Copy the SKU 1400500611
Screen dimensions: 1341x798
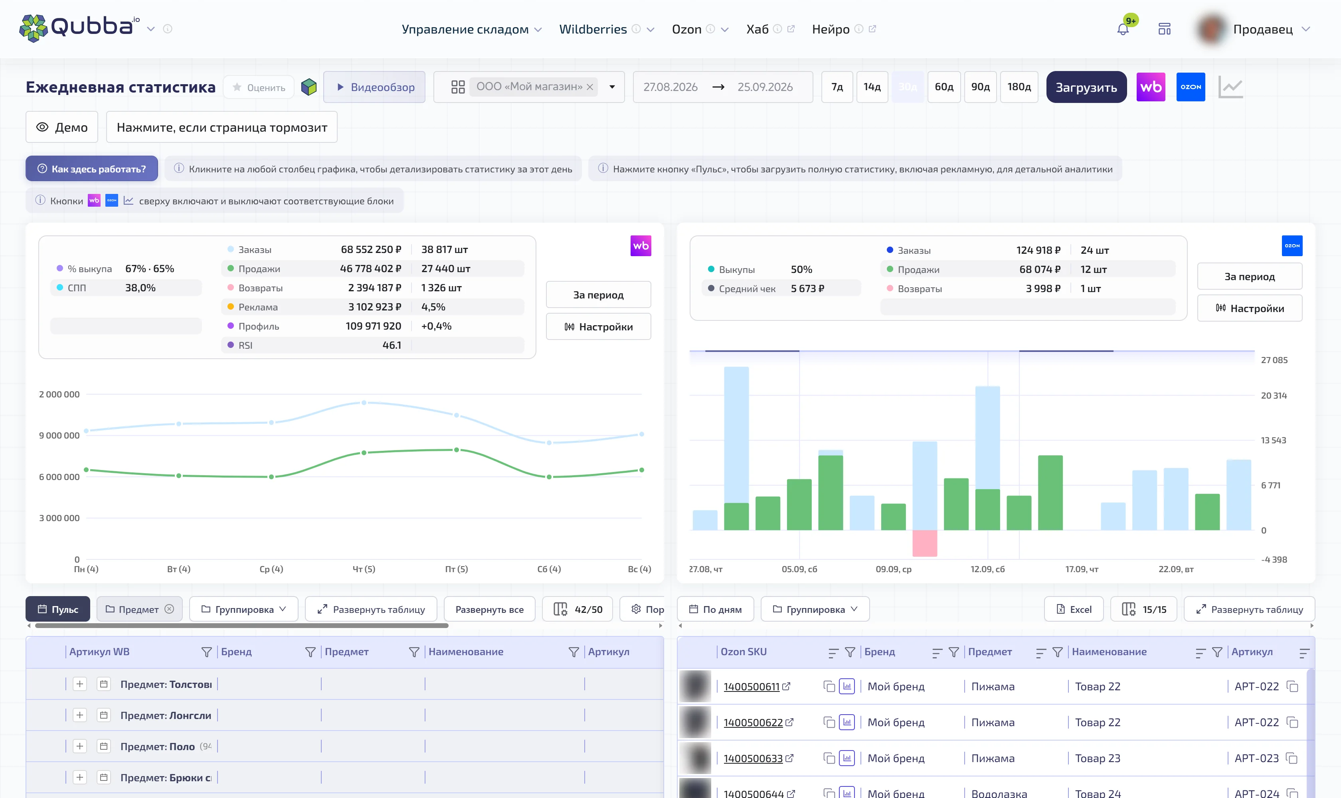pyautogui.click(x=829, y=687)
